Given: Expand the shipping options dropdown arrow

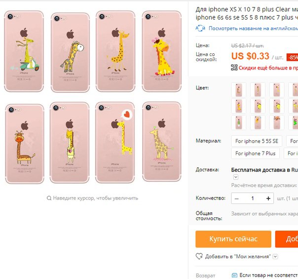Looking at the screenshot, I should [x=236, y=177].
